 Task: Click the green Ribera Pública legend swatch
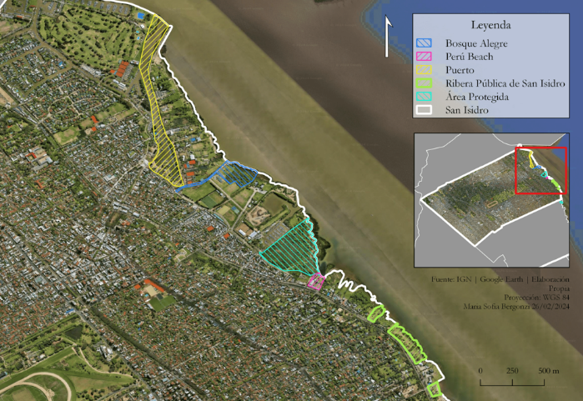coord(425,83)
